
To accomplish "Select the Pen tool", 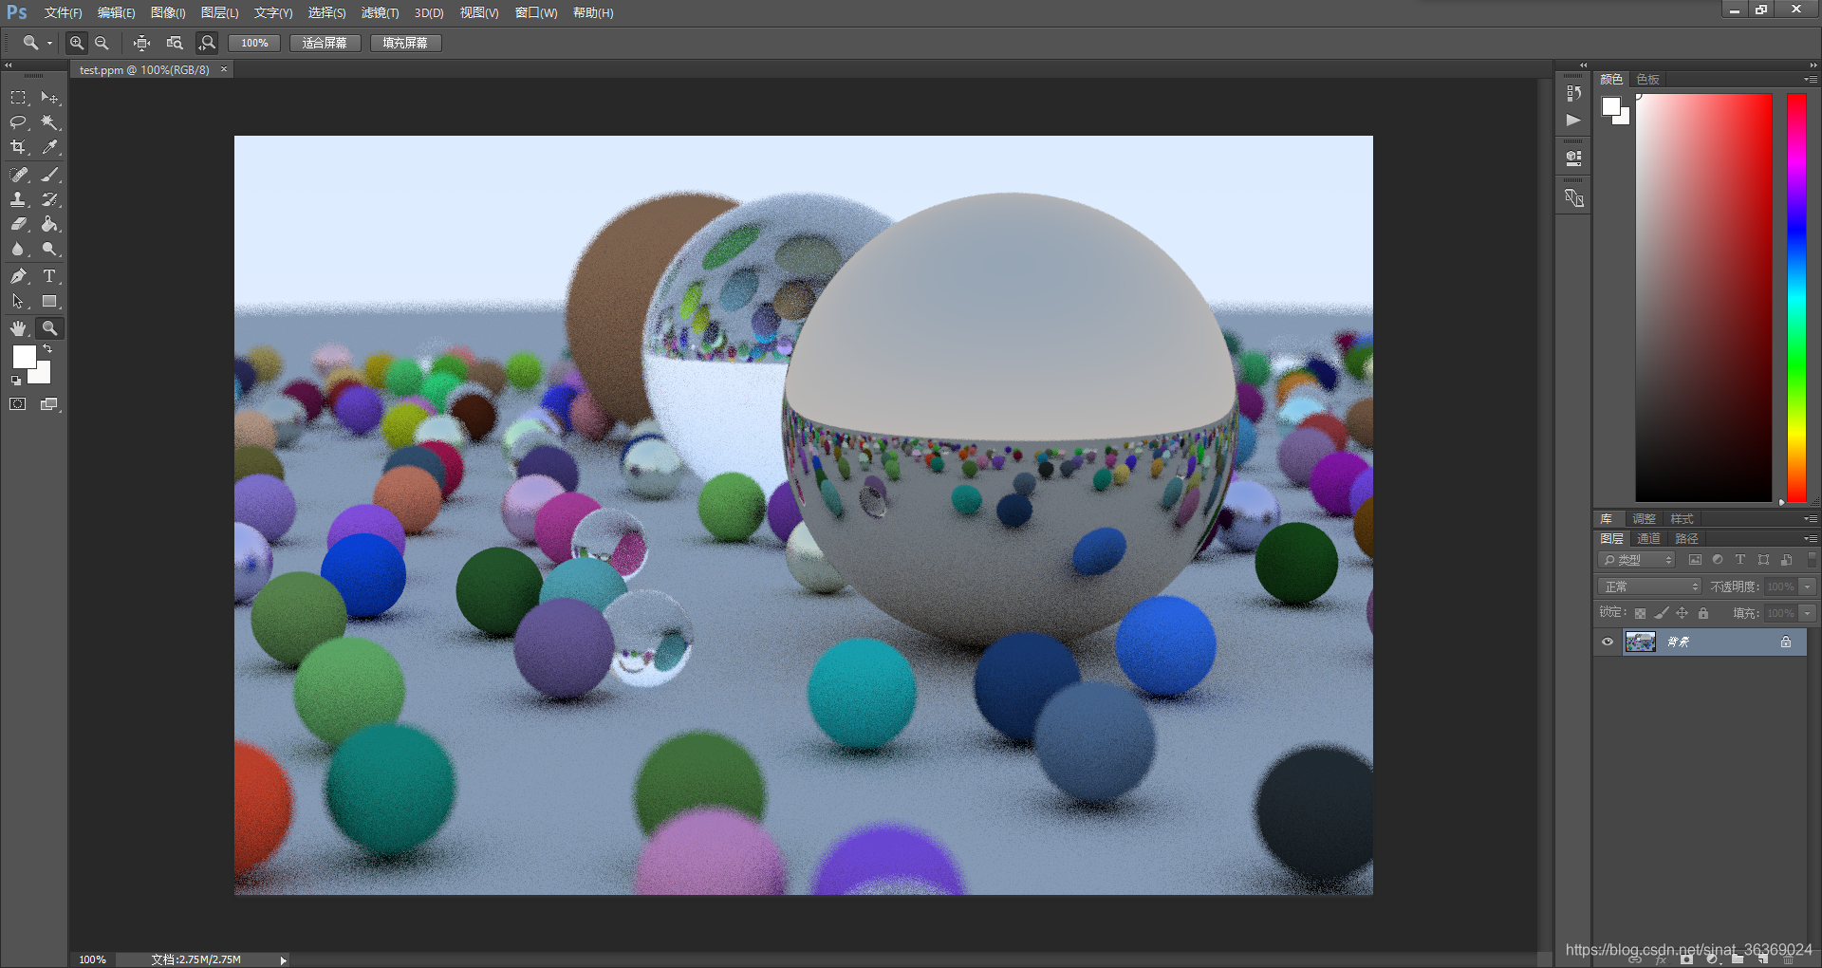I will pyautogui.click(x=18, y=276).
